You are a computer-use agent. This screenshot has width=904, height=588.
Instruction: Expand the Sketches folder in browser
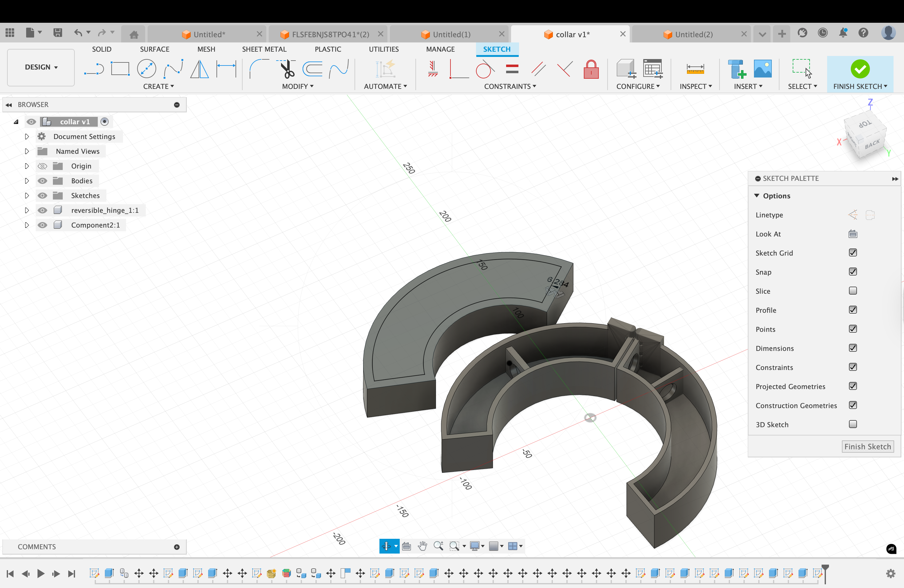coord(26,196)
